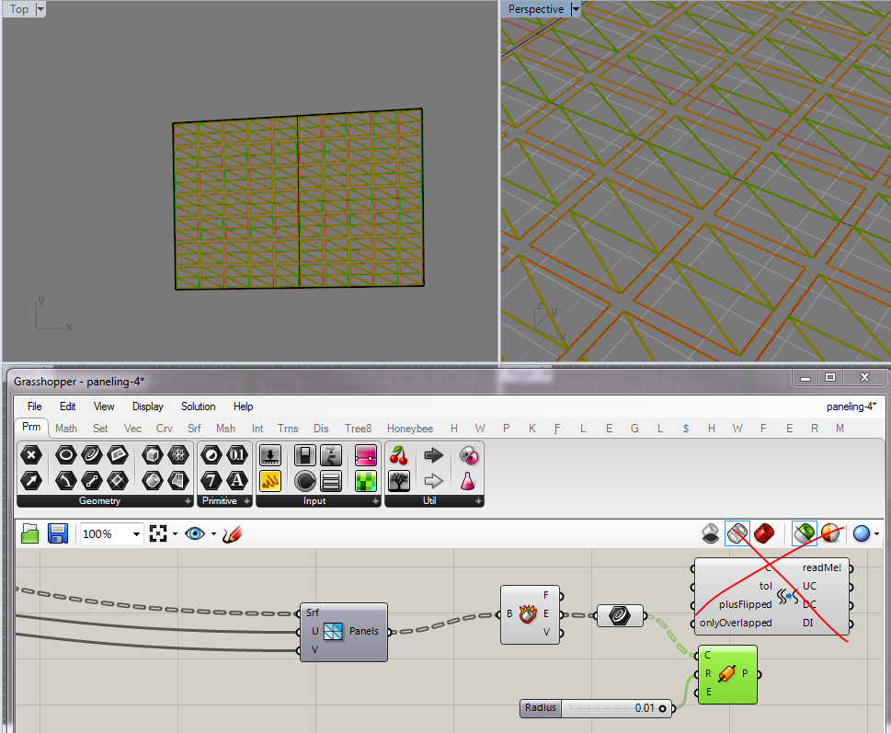
Task: Open the Solution menu
Action: point(198,406)
